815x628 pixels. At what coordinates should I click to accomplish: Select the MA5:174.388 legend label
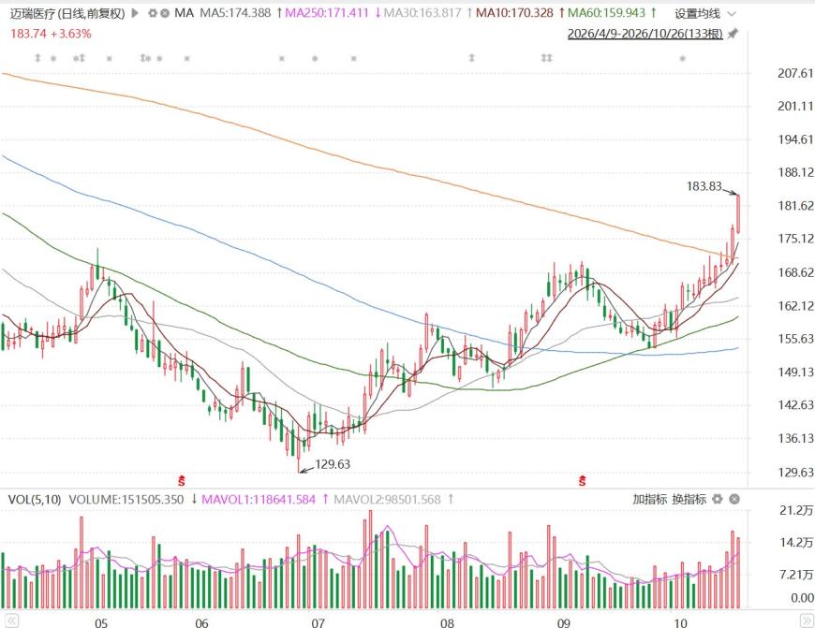(x=235, y=13)
